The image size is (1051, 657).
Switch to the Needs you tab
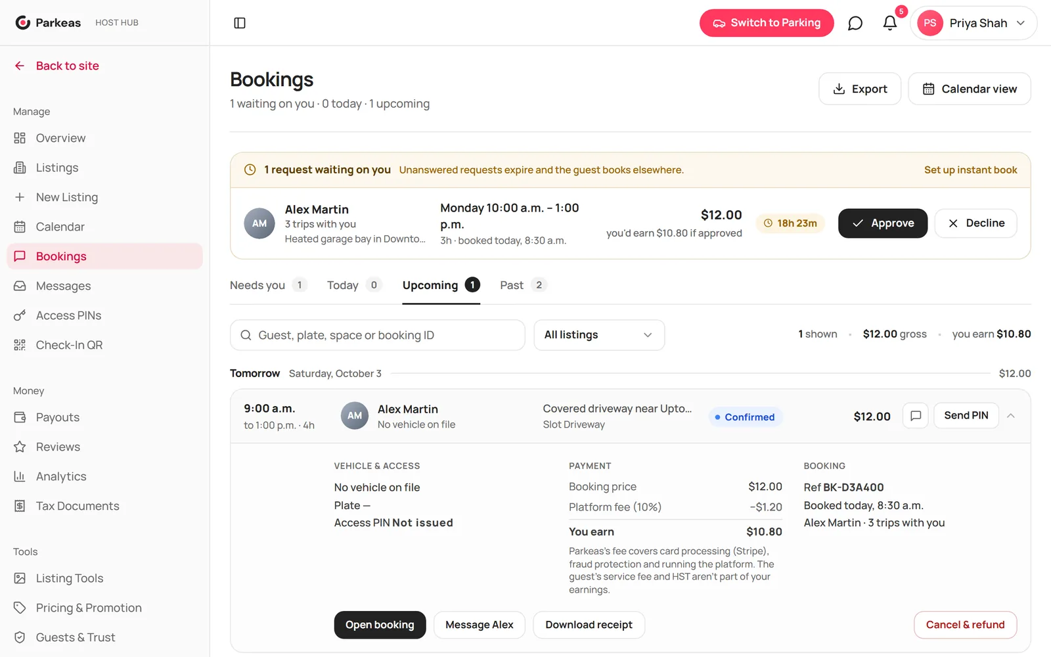click(x=268, y=285)
